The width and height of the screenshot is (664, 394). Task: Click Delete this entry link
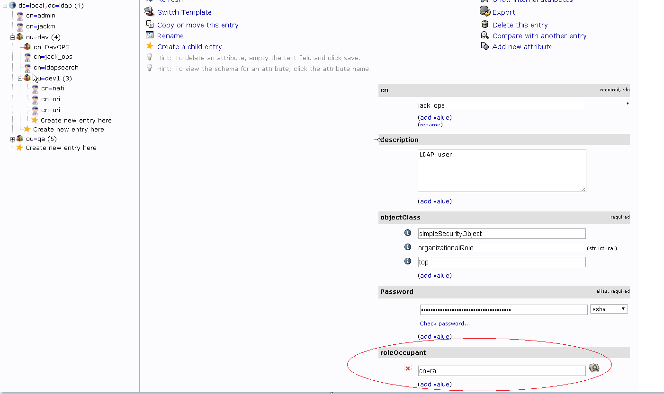(520, 25)
